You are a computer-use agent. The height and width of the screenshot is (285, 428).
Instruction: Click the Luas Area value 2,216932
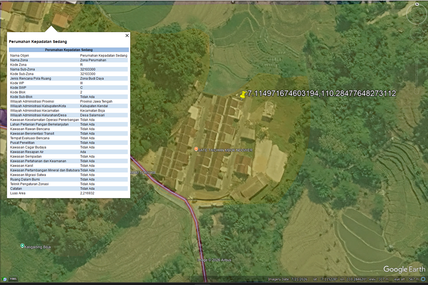pos(87,193)
